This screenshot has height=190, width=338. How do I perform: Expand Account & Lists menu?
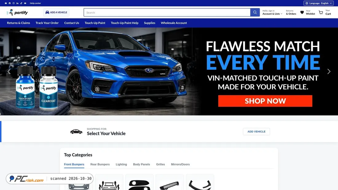point(272,13)
